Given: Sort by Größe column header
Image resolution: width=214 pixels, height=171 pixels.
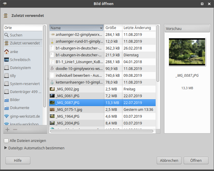Looking at the screenshot, I should [x=113, y=28].
